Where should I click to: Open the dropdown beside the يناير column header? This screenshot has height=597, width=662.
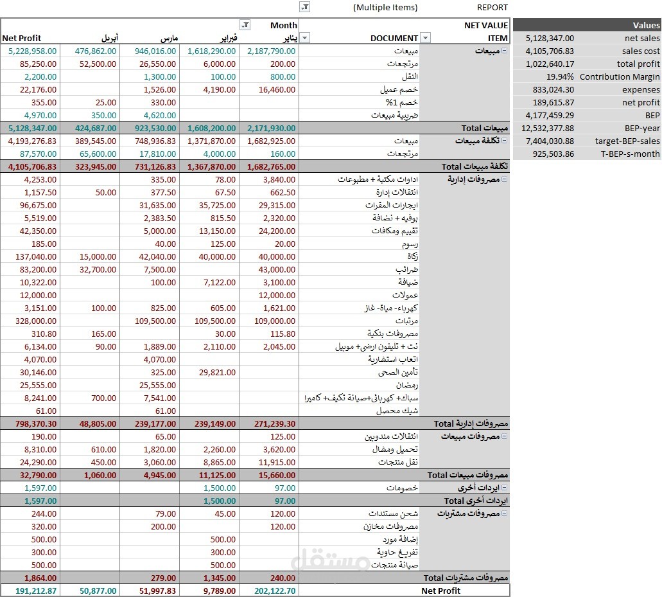(304, 38)
